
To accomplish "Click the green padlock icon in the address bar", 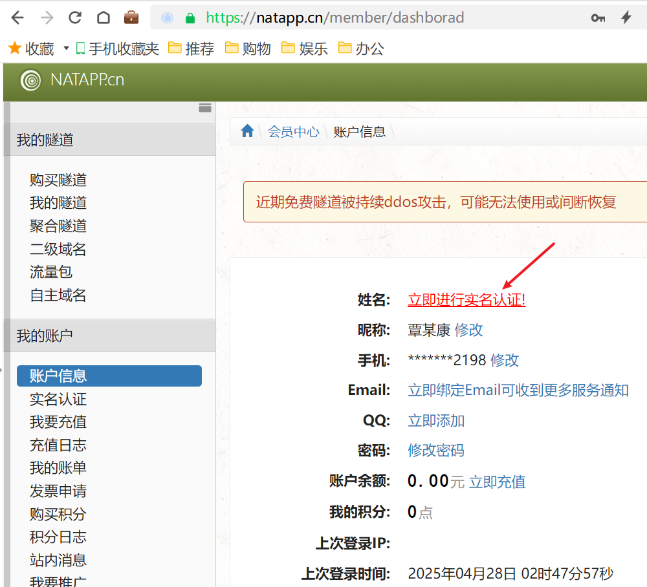I will tap(188, 17).
